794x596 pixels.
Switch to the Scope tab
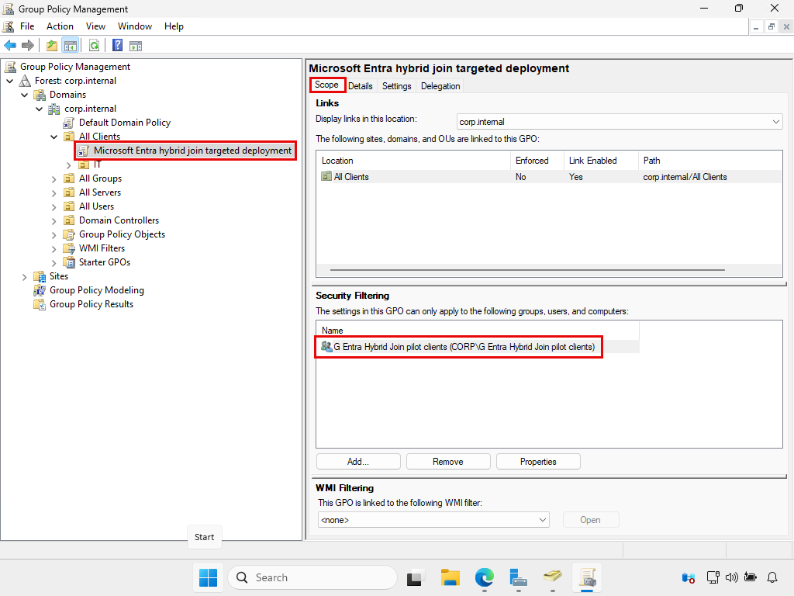coord(326,85)
